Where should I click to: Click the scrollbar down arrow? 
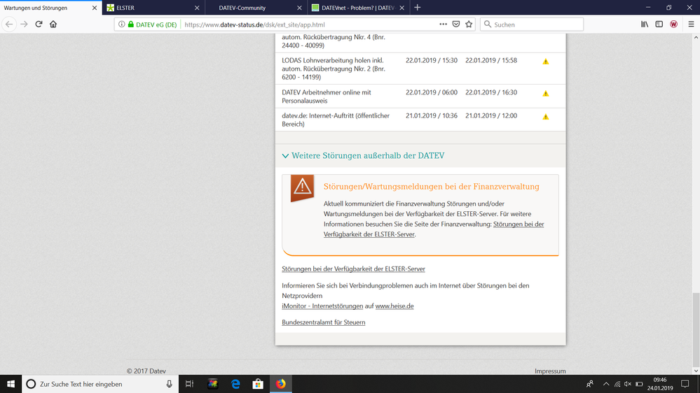pyautogui.click(x=696, y=371)
